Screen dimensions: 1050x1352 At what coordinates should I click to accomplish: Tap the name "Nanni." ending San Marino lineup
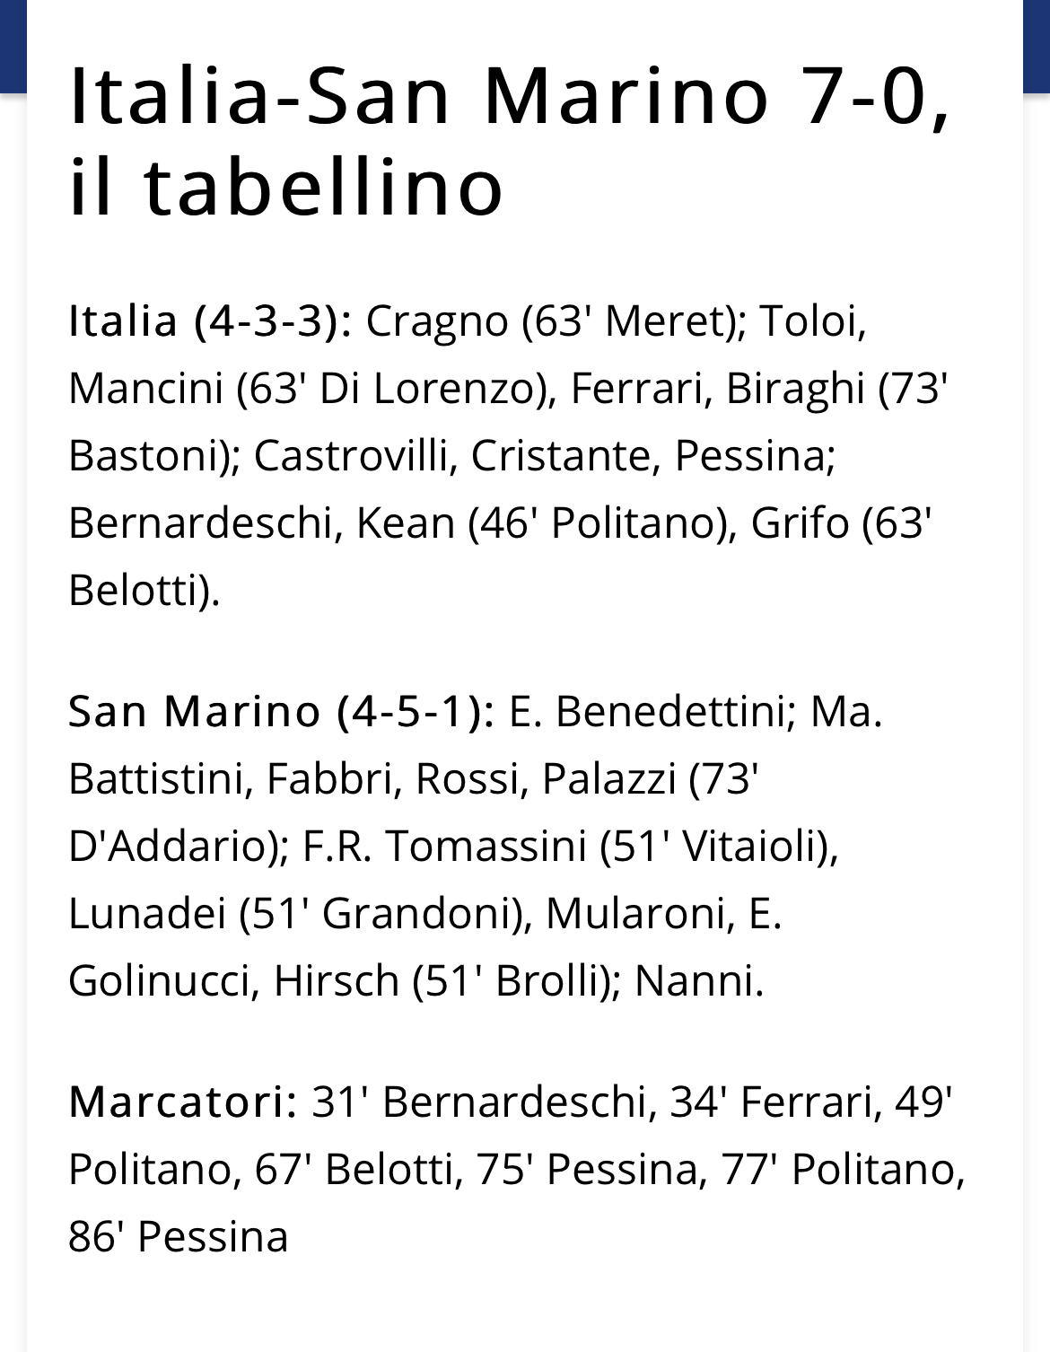click(x=699, y=980)
